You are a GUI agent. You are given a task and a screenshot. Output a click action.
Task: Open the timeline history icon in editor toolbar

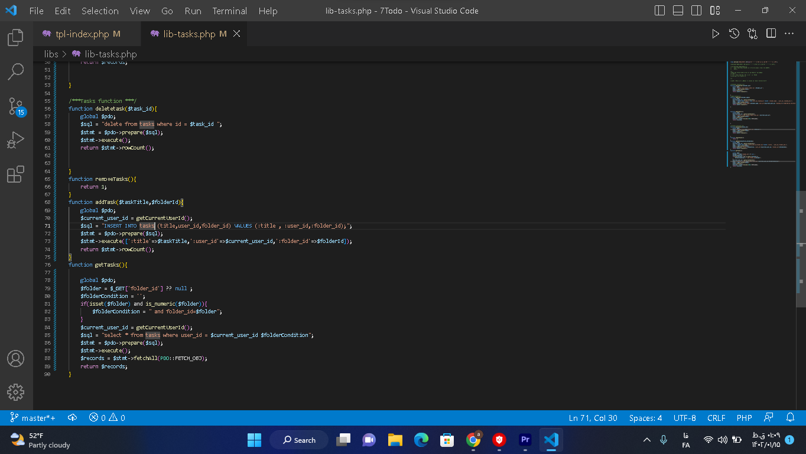point(734,34)
